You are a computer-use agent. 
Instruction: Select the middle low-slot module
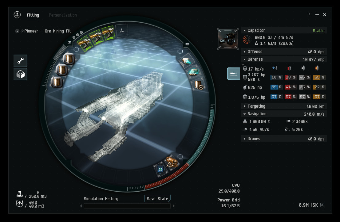point(62,70)
